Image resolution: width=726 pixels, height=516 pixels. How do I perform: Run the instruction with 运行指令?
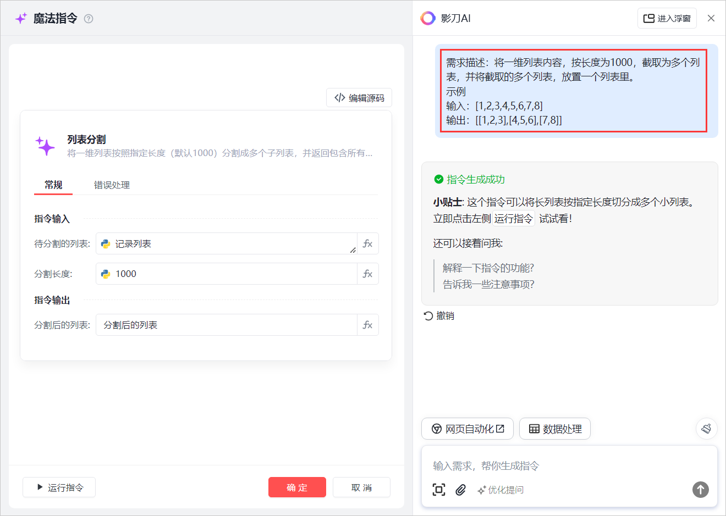click(x=59, y=487)
